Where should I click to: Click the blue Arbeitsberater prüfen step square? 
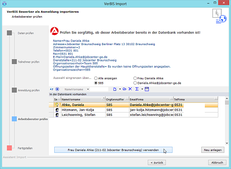[14, 119]
